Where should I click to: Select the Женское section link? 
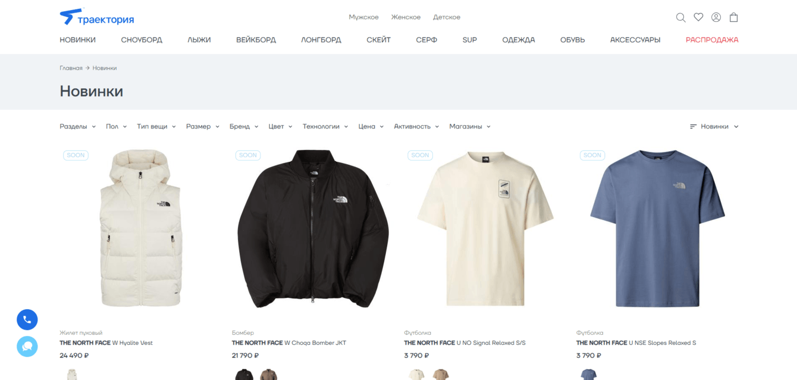coord(406,17)
